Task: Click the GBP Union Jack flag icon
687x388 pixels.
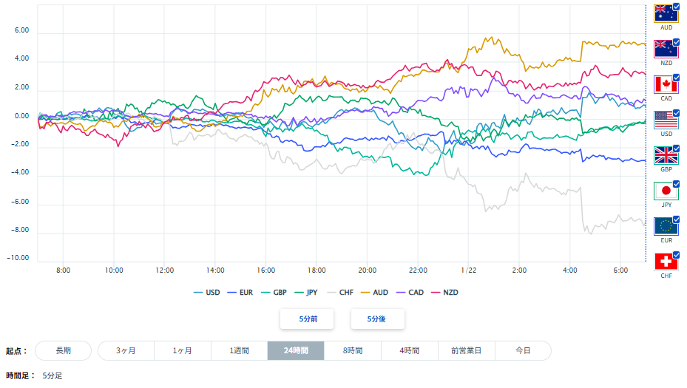Action: pos(666,155)
